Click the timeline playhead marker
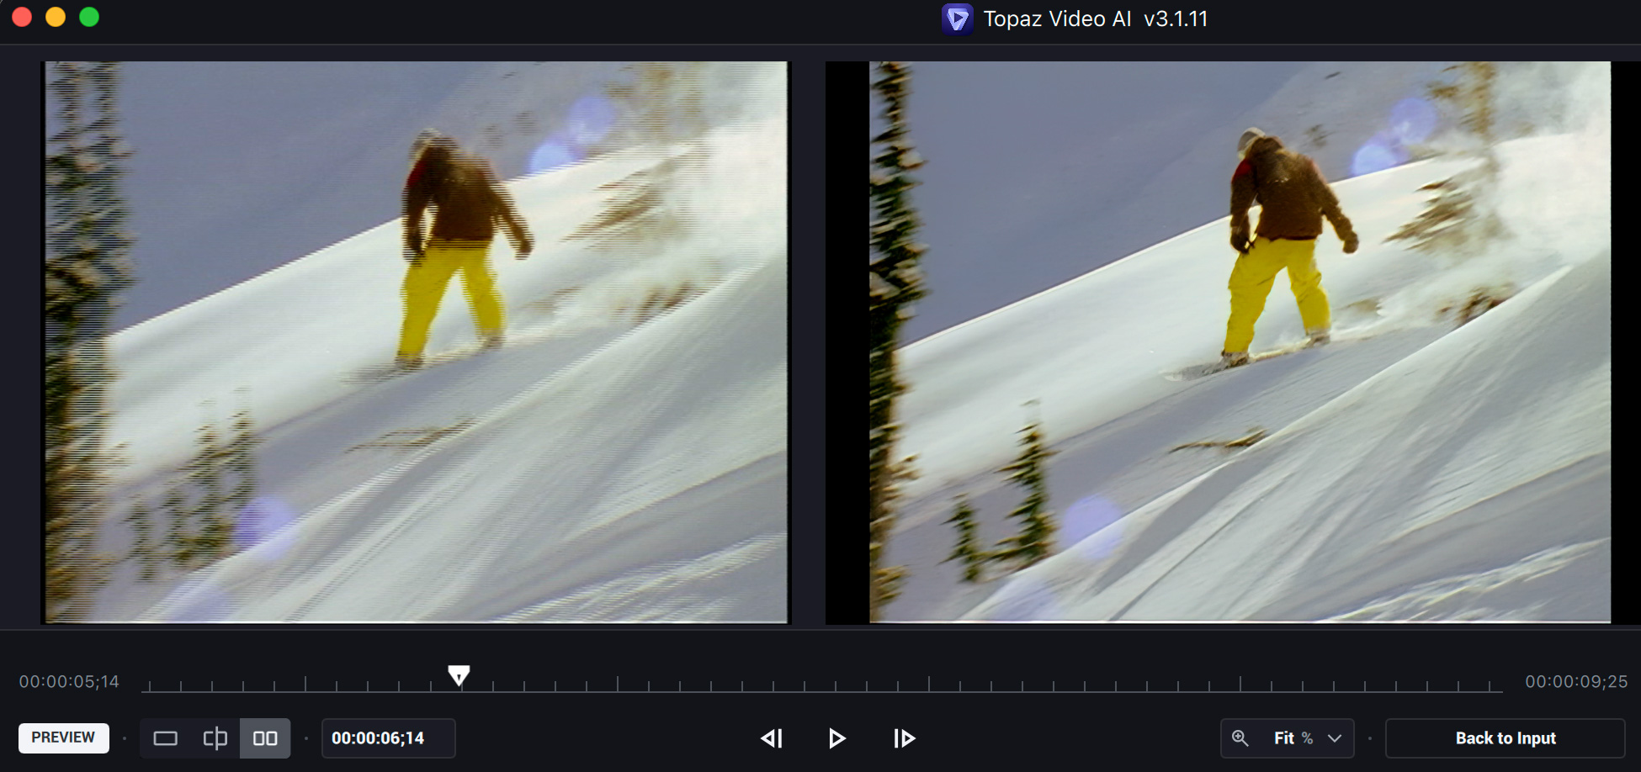The height and width of the screenshot is (772, 1641). click(459, 675)
